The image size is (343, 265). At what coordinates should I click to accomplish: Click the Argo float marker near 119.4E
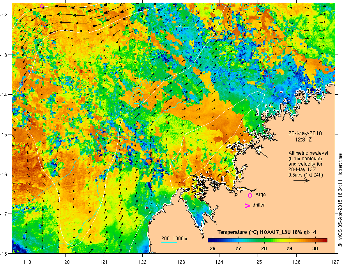click(42, 6)
